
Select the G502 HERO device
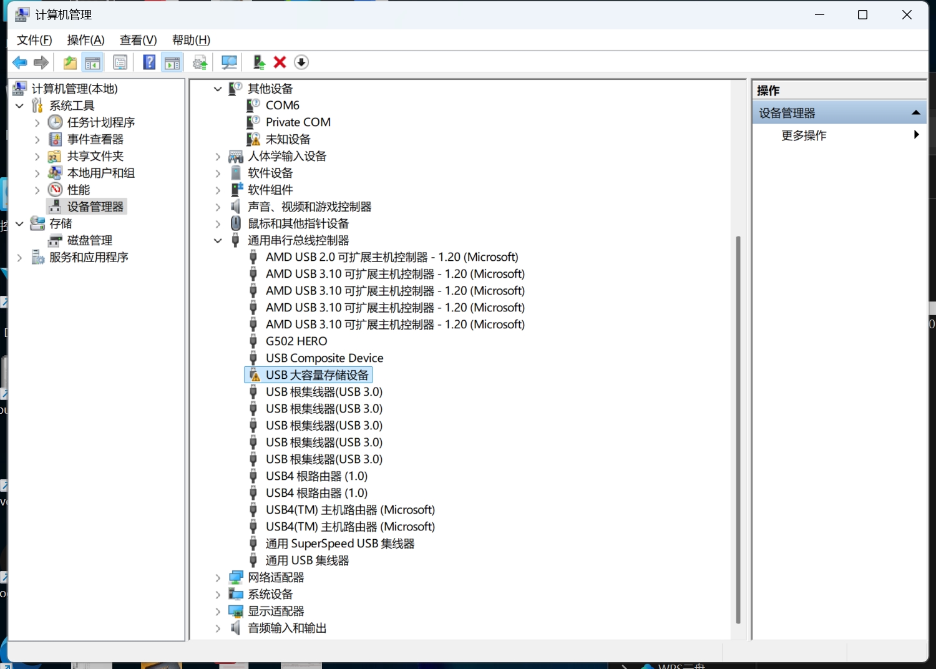(x=296, y=341)
